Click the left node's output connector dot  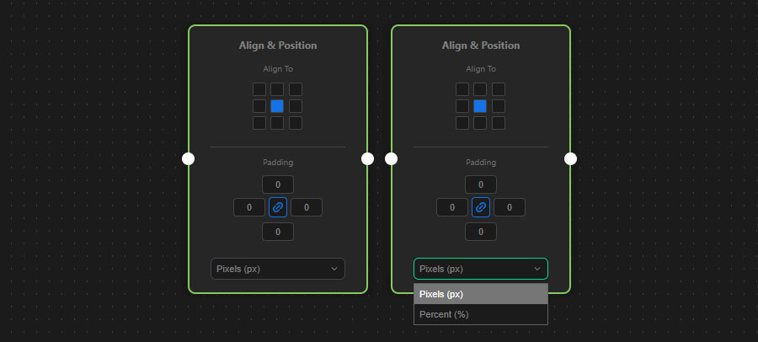(x=367, y=158)
